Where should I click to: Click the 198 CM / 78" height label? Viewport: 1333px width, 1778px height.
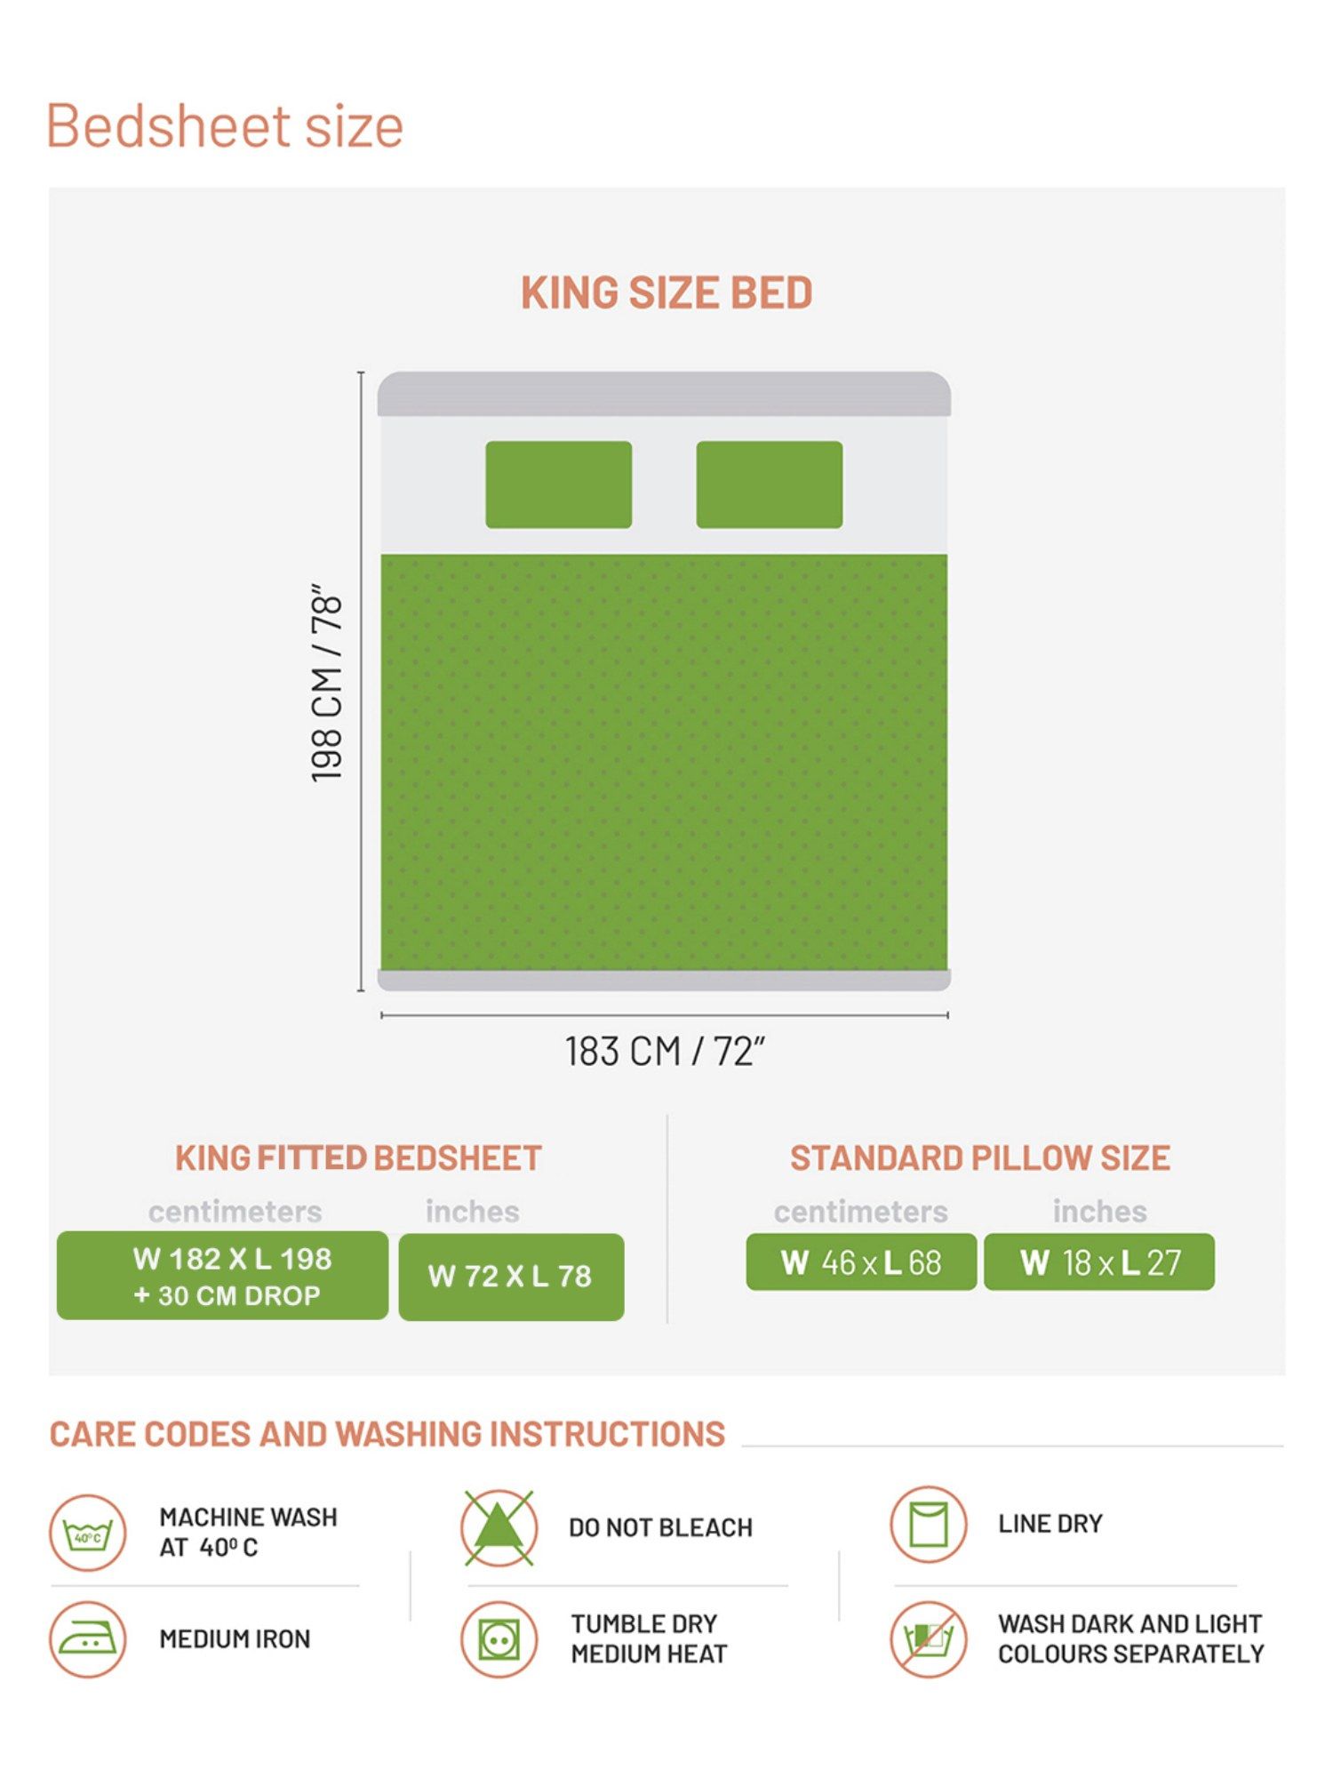pyautogui.click(x=327, y=683)
